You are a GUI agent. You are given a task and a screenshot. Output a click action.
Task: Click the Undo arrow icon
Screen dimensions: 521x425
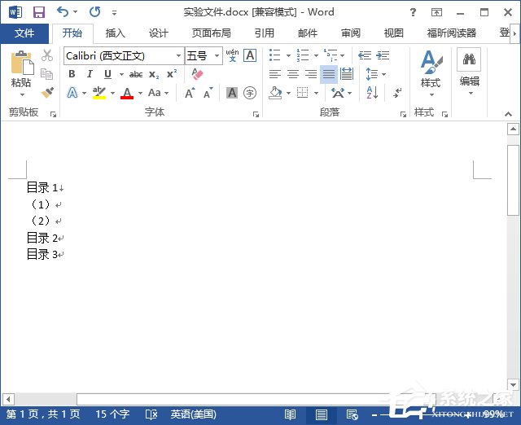[63, 12]
